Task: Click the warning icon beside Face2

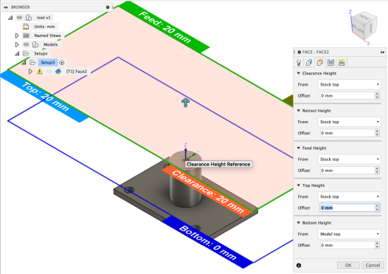Action: click(x=40, y=72)
